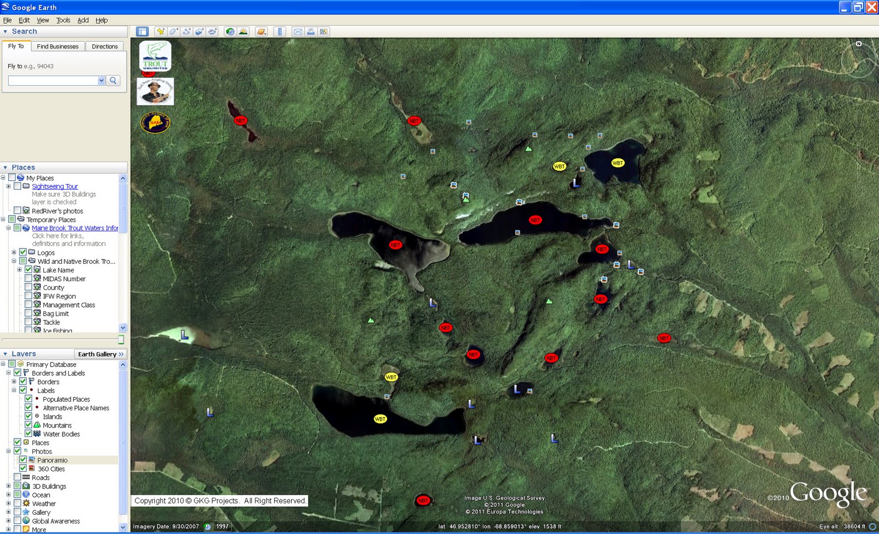
Task: Collapse the Wild and Native Brook Trout folder
Action: point(14,261)
